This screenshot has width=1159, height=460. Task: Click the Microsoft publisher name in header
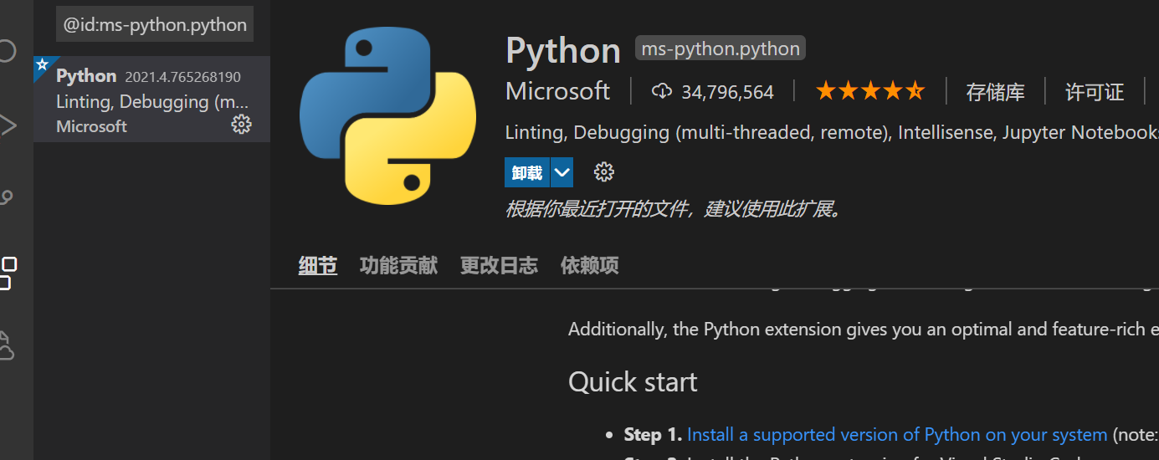[x=557, y=91]
